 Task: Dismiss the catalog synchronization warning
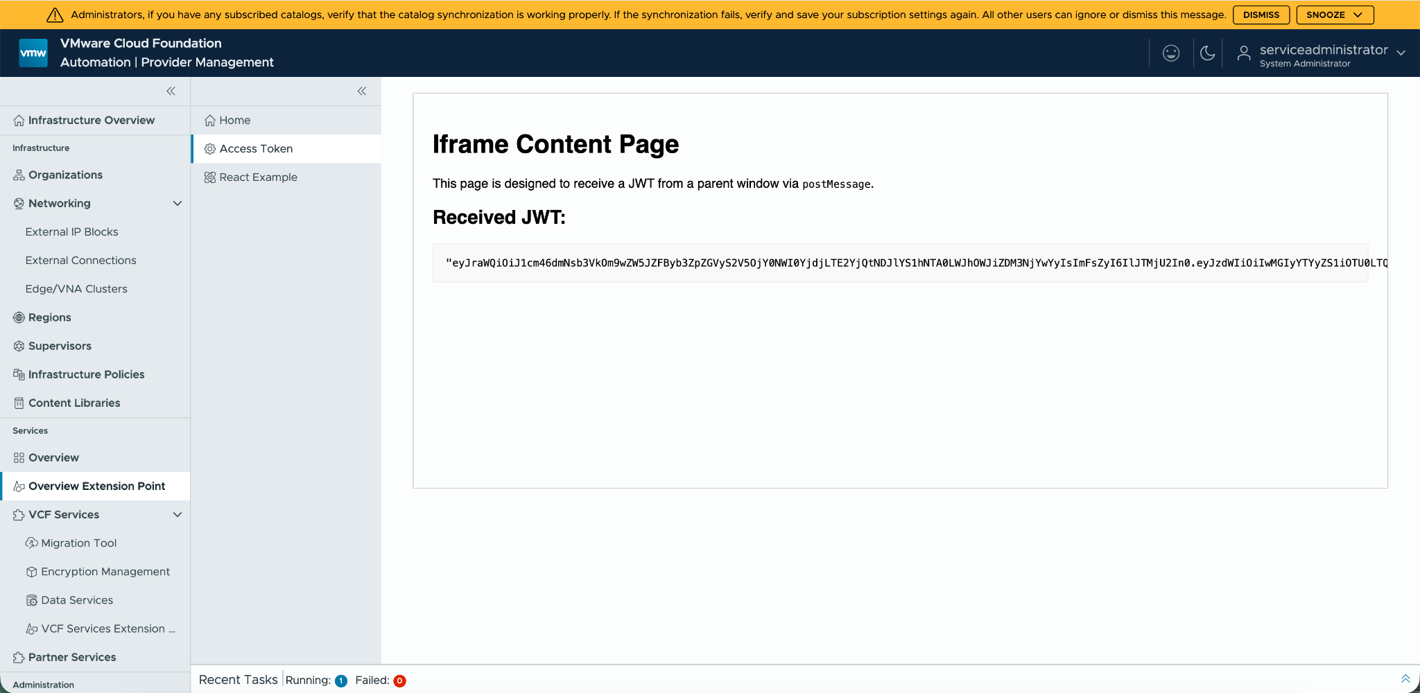pyautogui.click(x=1261, y=15)
